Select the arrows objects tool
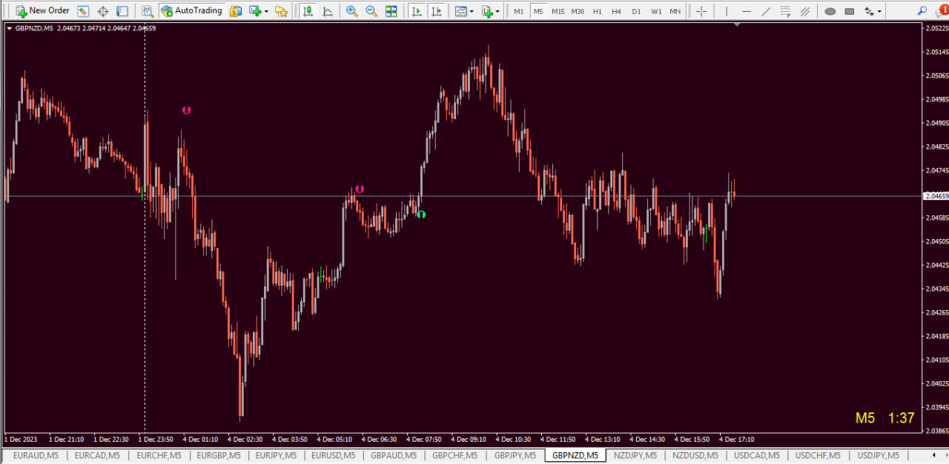Image resolution: width=949 pixels, height=464 pixels. tap(869, 11)
